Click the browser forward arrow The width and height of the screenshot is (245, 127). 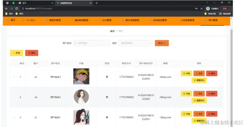12,9
